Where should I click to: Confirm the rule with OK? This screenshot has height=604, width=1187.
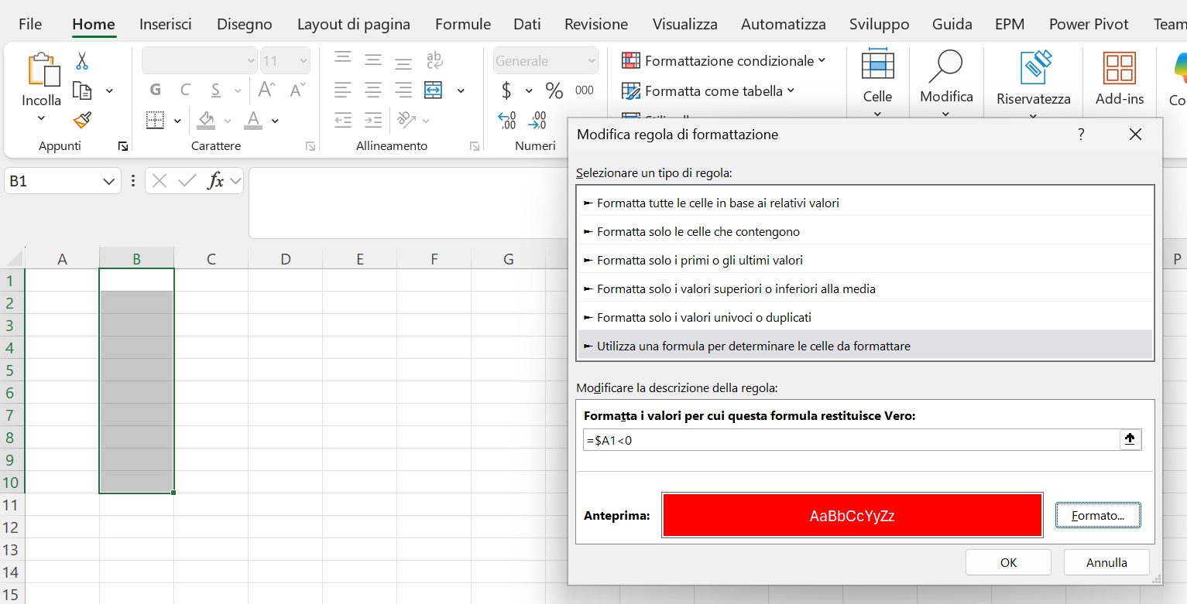tap(1008, 562)
